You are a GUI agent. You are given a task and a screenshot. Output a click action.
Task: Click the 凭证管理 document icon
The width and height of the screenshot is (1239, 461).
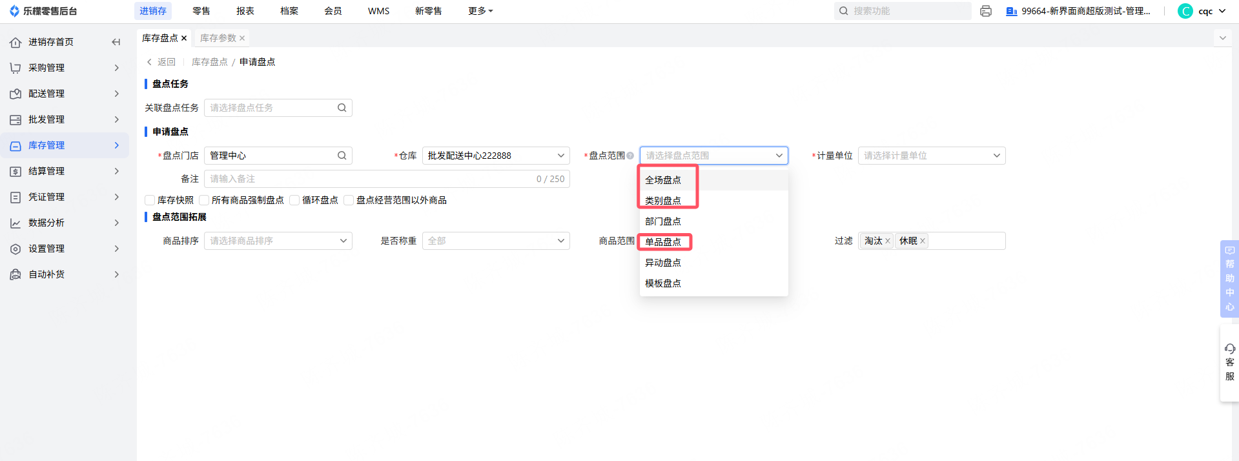[x=15, y=197]
